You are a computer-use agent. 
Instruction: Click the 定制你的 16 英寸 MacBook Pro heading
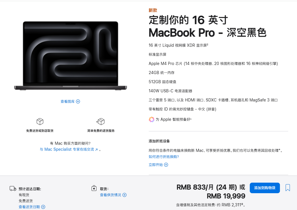pos(208,26)
